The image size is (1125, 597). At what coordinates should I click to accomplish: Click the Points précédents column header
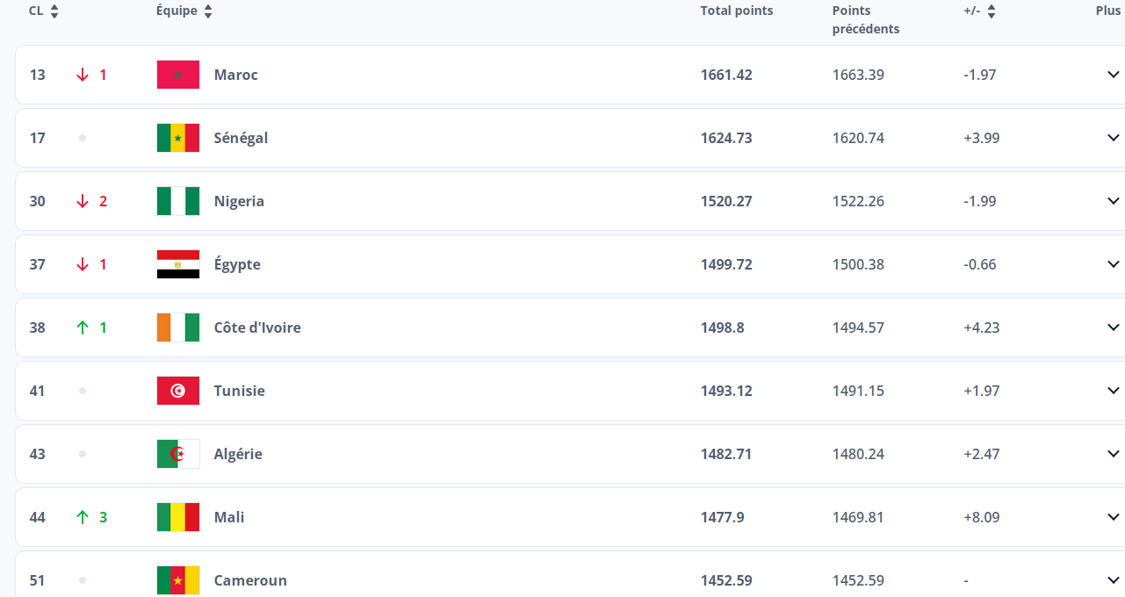point(865,19)
